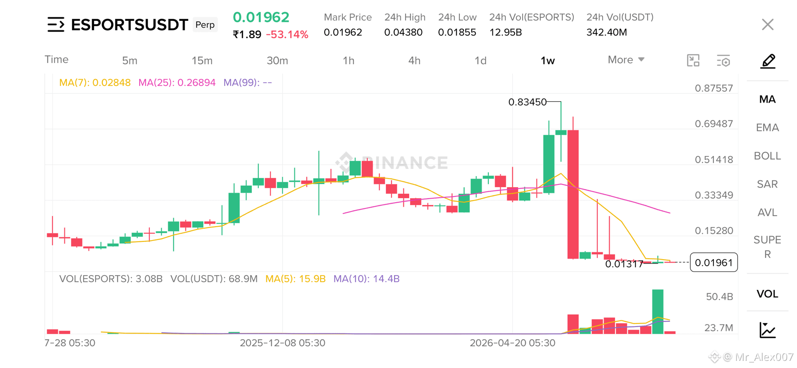Screen dimensions: 797x368
Task: Click the current price label 0.01961
Action: 713,263
